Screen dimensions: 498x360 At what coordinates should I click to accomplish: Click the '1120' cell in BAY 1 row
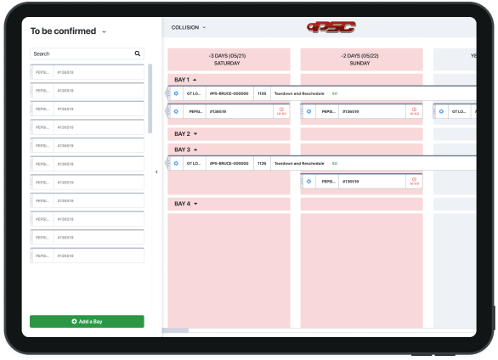(262, 93)
